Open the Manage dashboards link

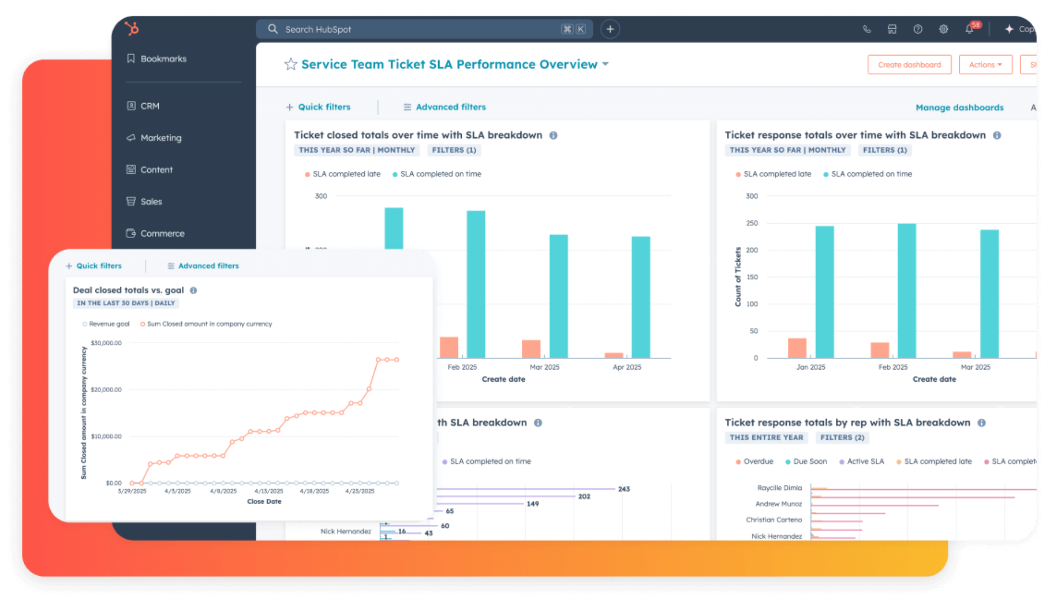click(x=959, y=107)
